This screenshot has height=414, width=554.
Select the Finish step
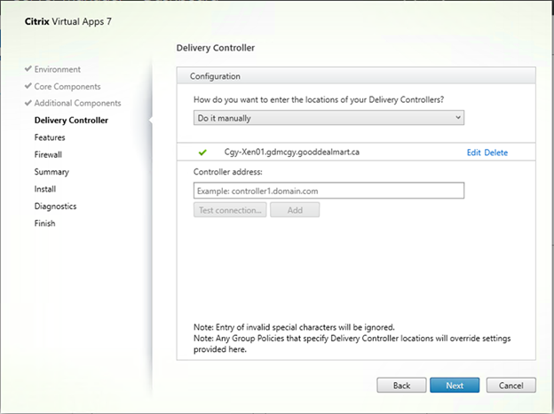pos(44,223)
